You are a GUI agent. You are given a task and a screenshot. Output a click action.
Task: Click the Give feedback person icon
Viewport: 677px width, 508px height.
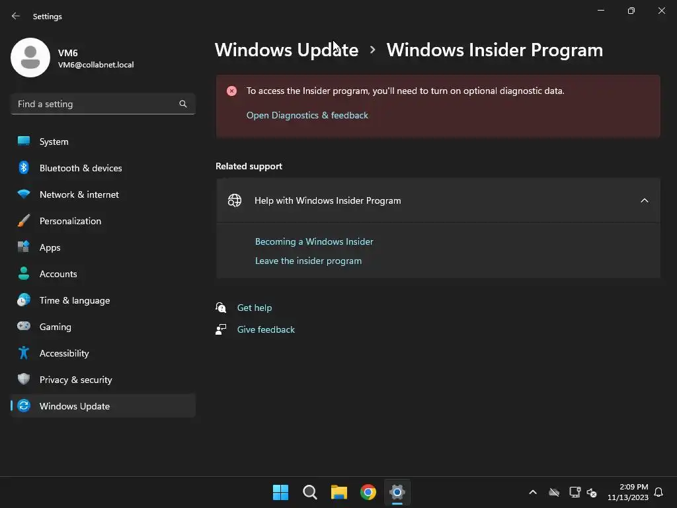pos(221,329)
